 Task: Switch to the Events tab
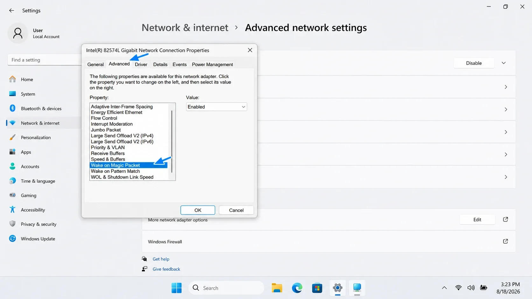[179, 65]
